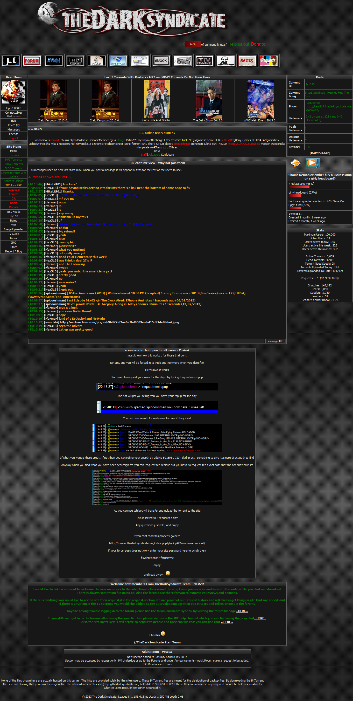The image size is (353, 701).
Task: Open the HD Movies category icon
Action: [75, 61]
